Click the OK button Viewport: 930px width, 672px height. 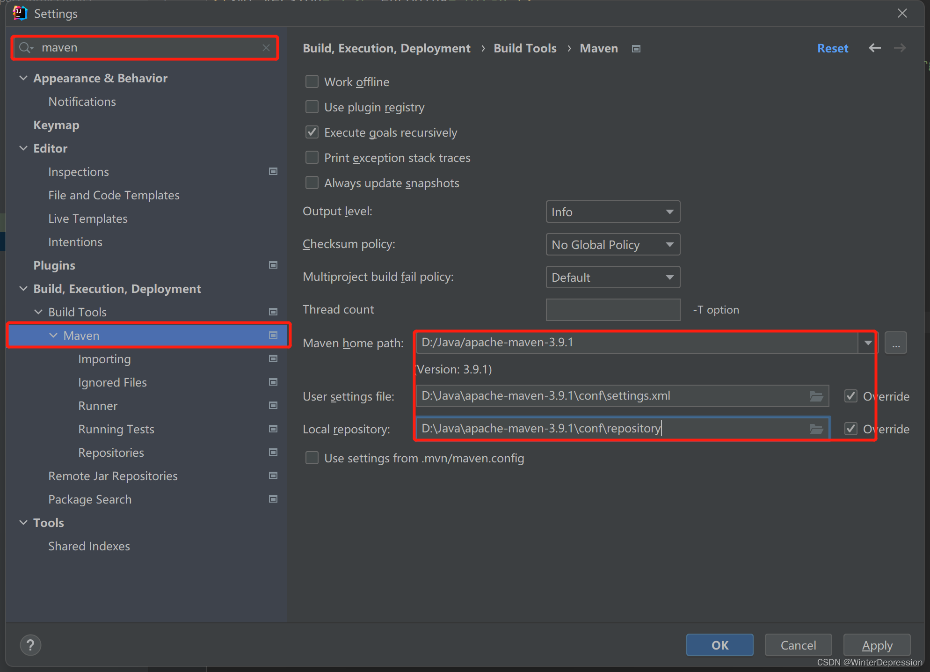pyautogui.click(x=720, y=645)
